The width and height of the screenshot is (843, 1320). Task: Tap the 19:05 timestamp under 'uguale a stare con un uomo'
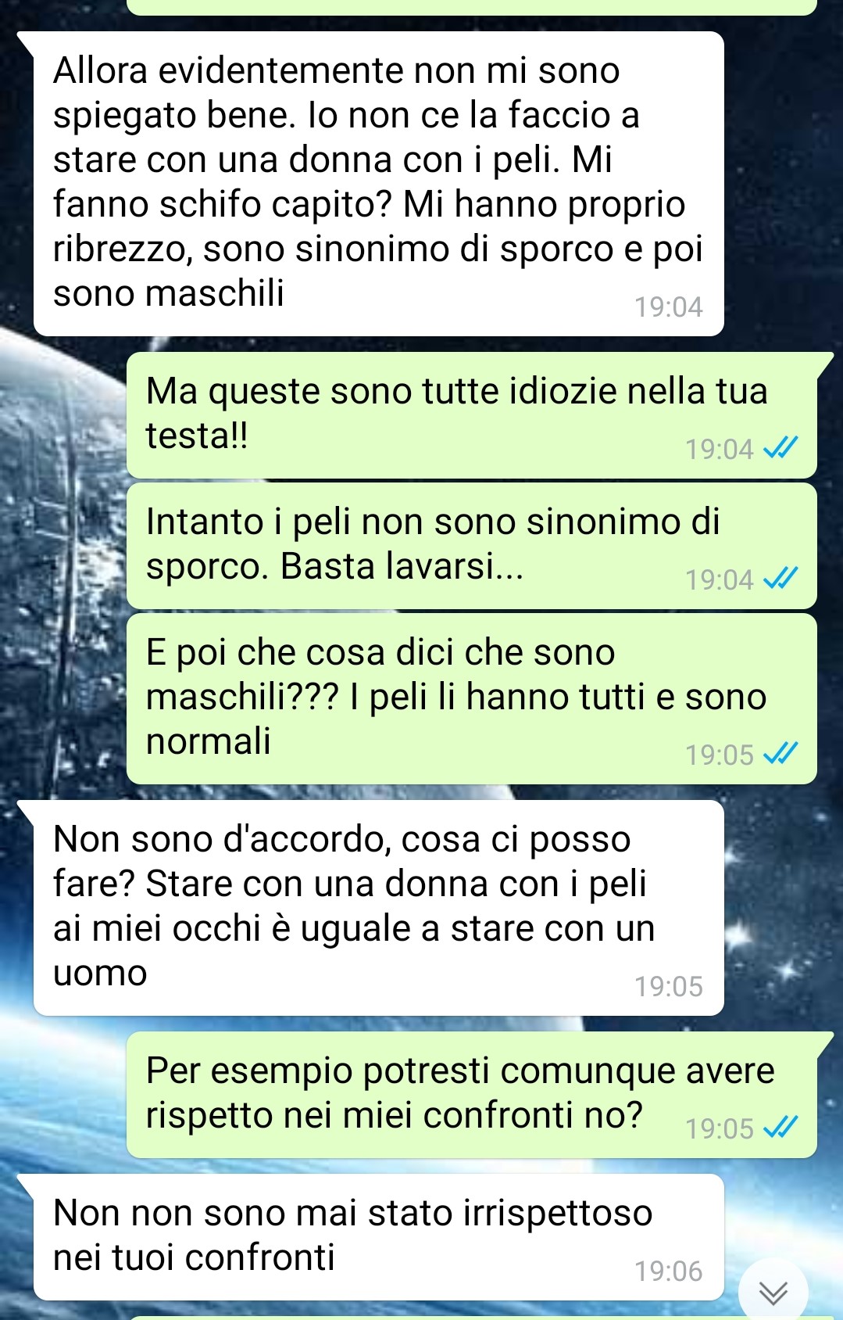(x=668, y=987)
